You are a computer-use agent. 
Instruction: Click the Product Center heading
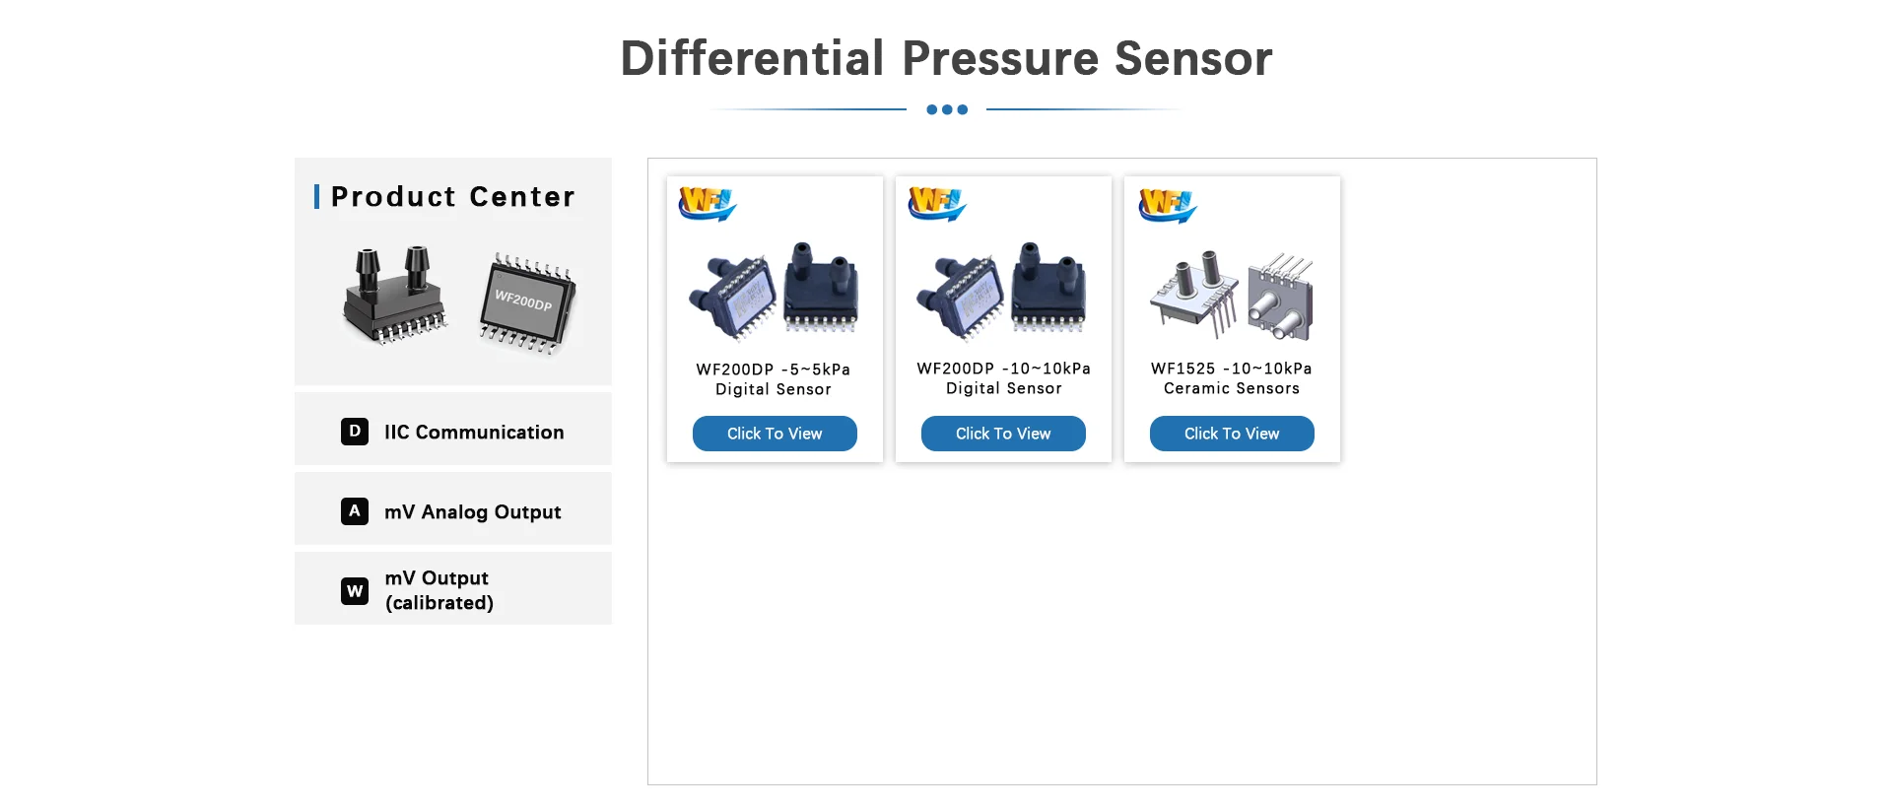(453, 197)
